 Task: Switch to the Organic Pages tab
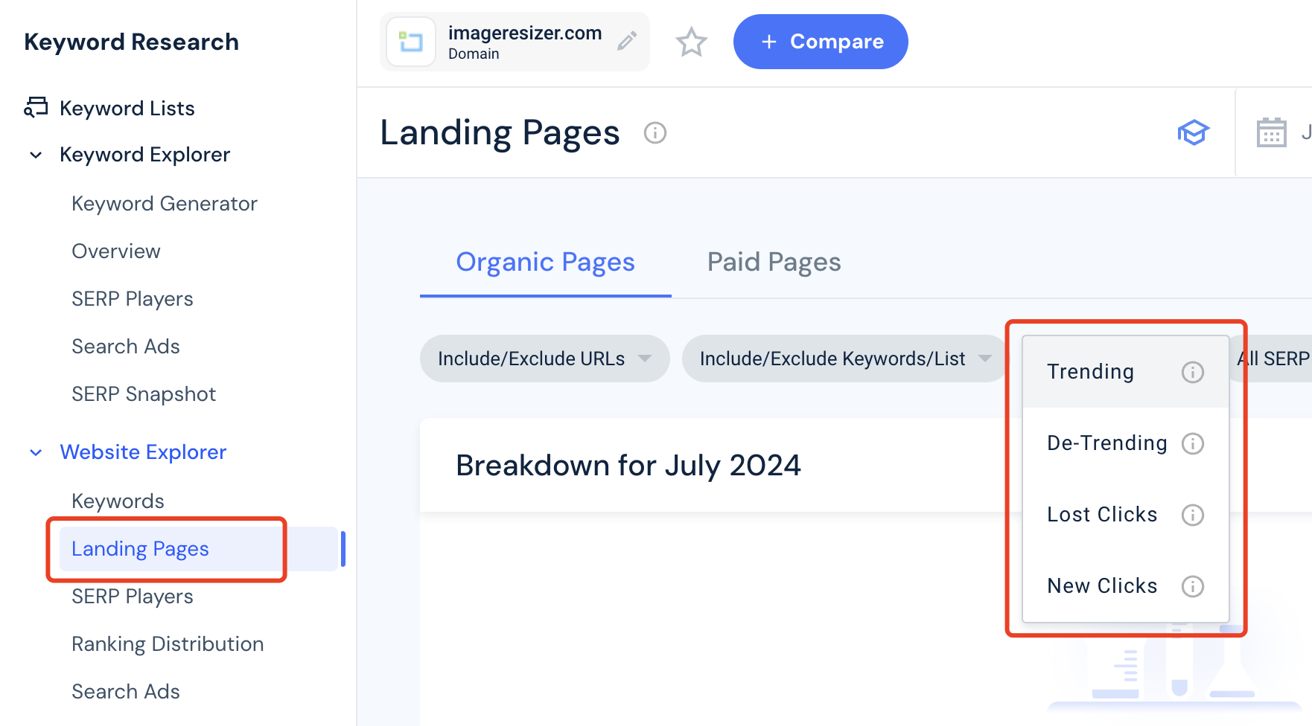pyautogui.click(x=545, y=262)
